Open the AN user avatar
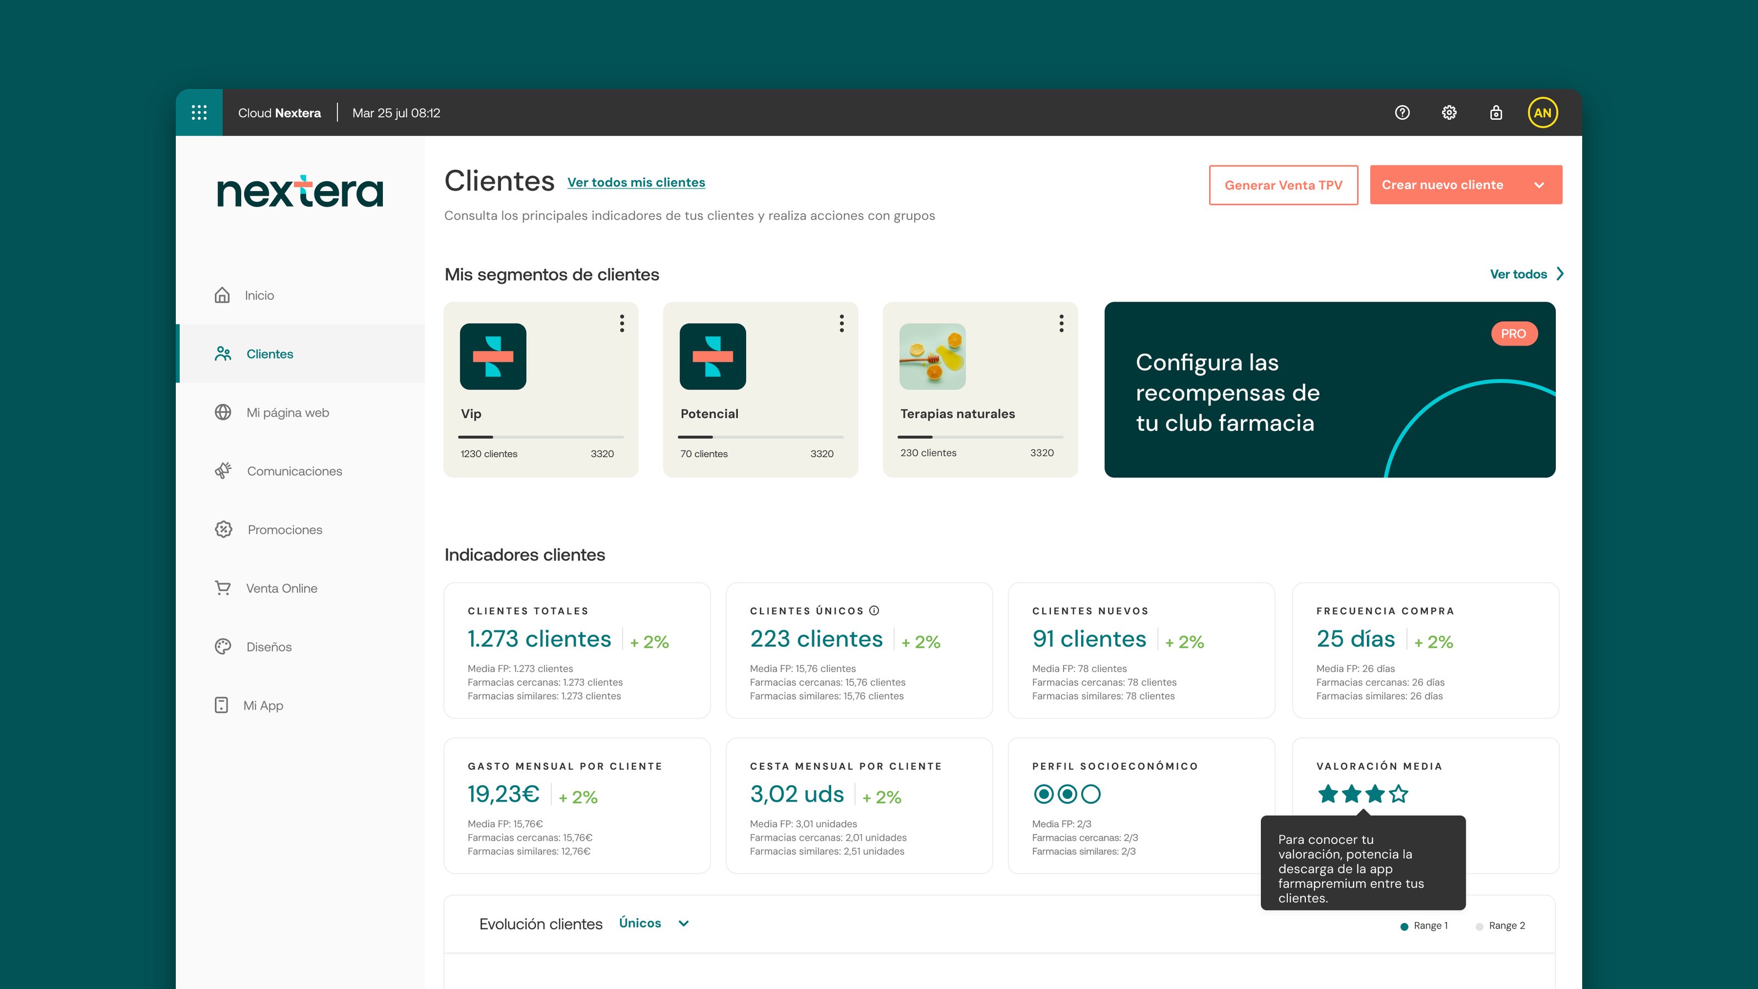1758x989 pixels. point(1542,113)
